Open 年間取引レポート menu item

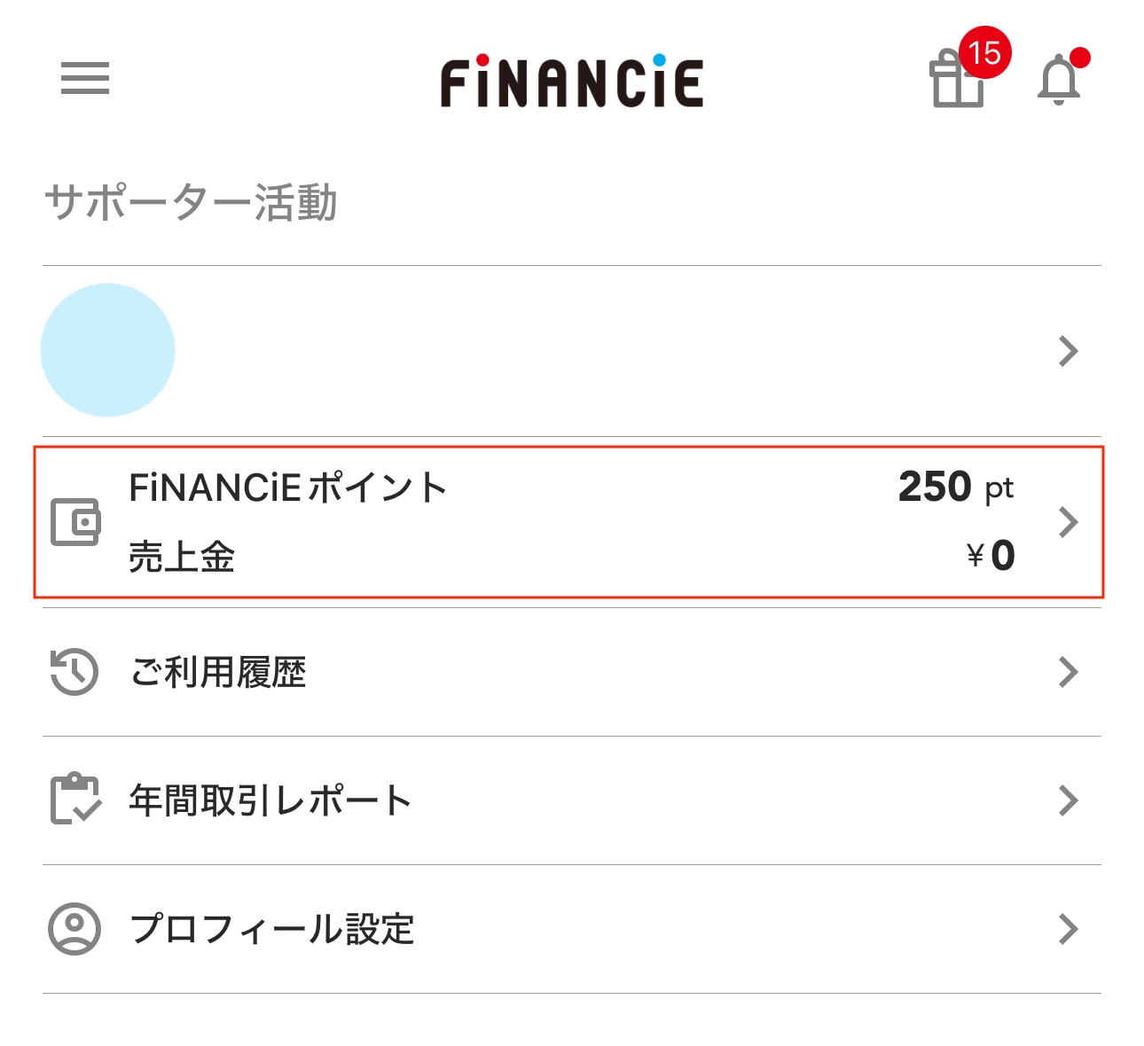(270, 800)
